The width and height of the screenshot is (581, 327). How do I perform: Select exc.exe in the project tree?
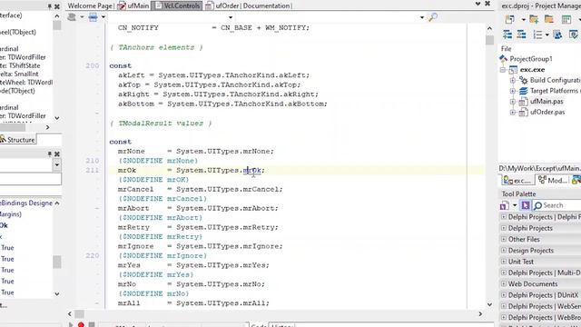click(x=532, y=69)
